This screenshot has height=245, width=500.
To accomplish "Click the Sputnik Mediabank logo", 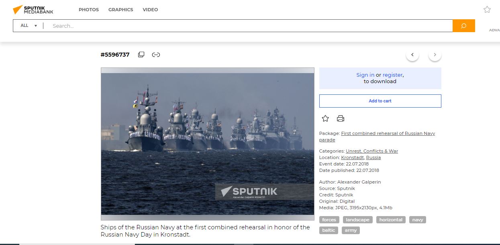I will [x=33, y=10].
